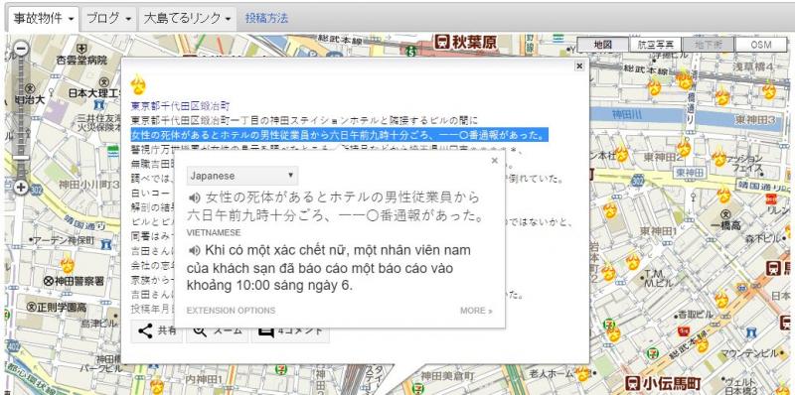
Task: Click the flame marker left of マウンテンビル
Action: pos(702,344)
